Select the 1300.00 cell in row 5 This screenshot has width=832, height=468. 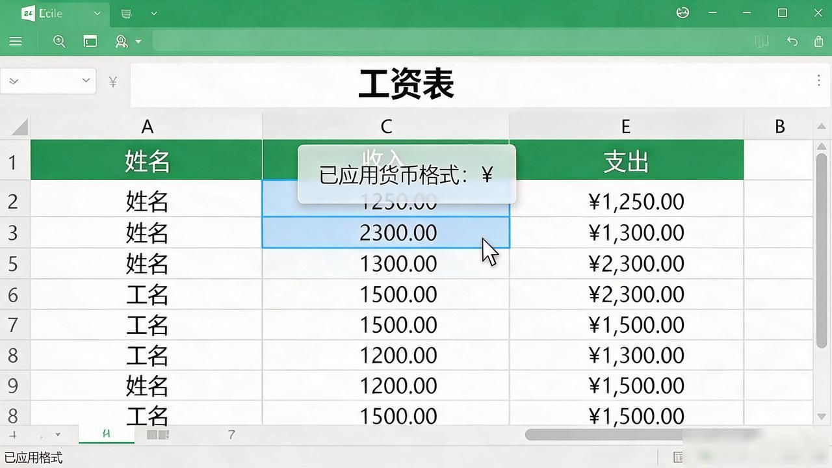pos(386,264)
